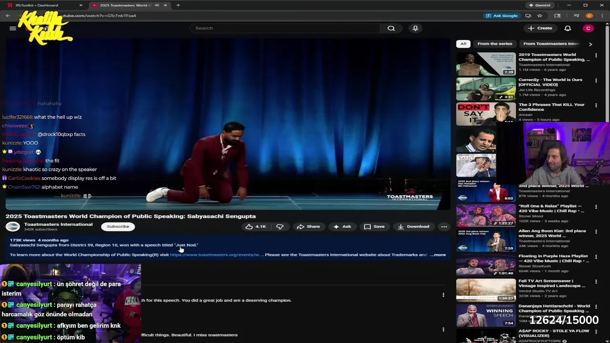
Task: Mute the tab using its speaker icon
Action: point(157,5)
